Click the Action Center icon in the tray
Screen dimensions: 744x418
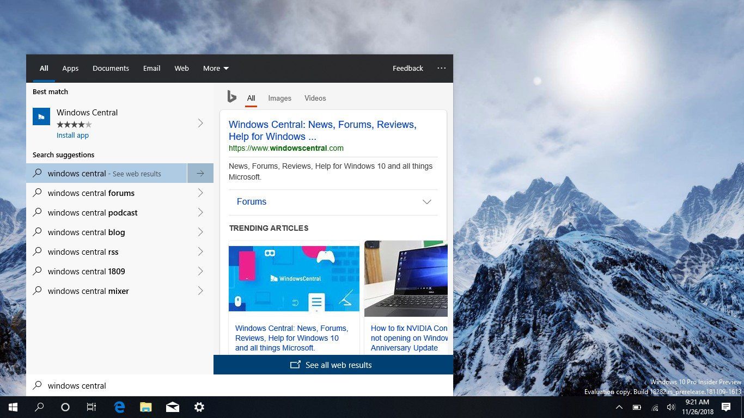[727, 407]
